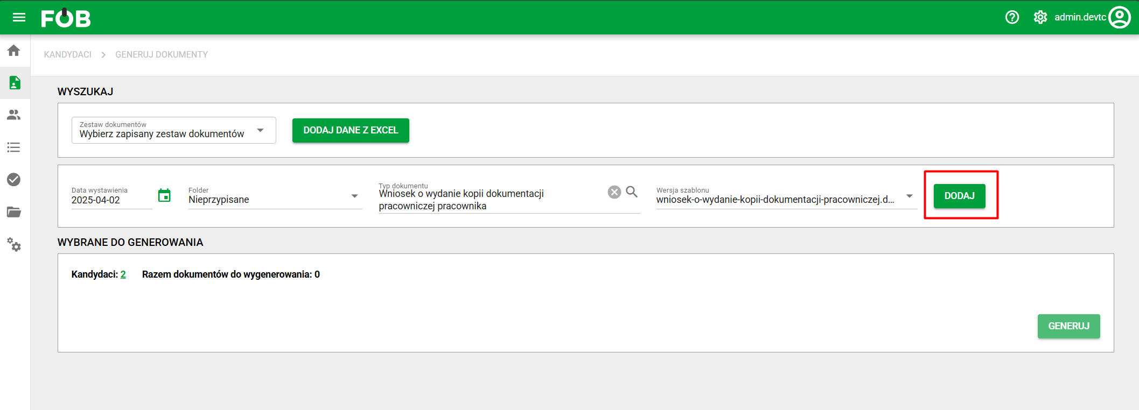The image size is (1139, 410).
Task: Click the GENERUJ button
Action: tap(1068, 326)
